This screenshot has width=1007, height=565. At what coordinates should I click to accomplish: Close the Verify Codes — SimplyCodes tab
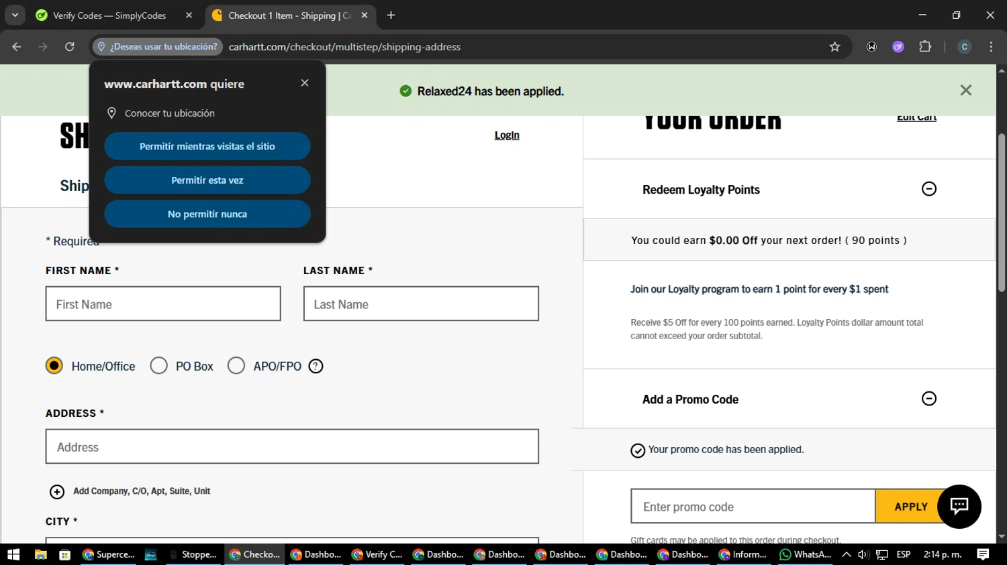tap(189, 15)
